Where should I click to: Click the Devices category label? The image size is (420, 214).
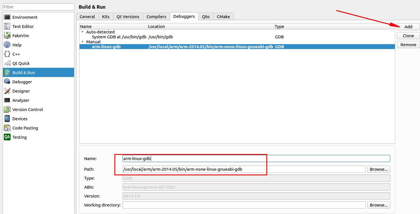[20, 119]
